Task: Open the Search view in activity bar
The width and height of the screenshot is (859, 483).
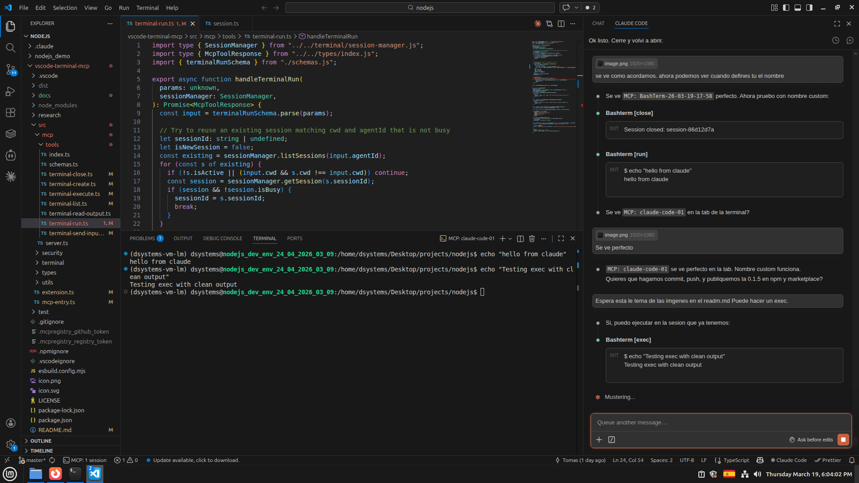Action: [11, 48]
